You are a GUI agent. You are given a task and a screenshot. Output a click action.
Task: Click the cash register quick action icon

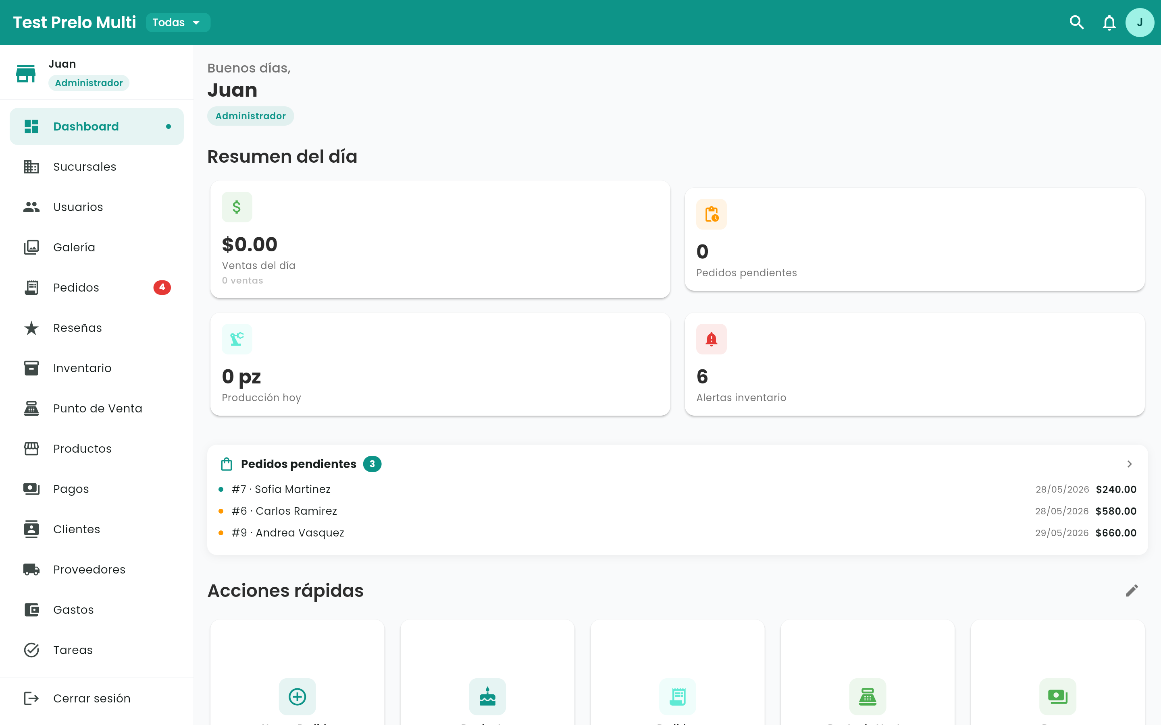click(868, 697)
